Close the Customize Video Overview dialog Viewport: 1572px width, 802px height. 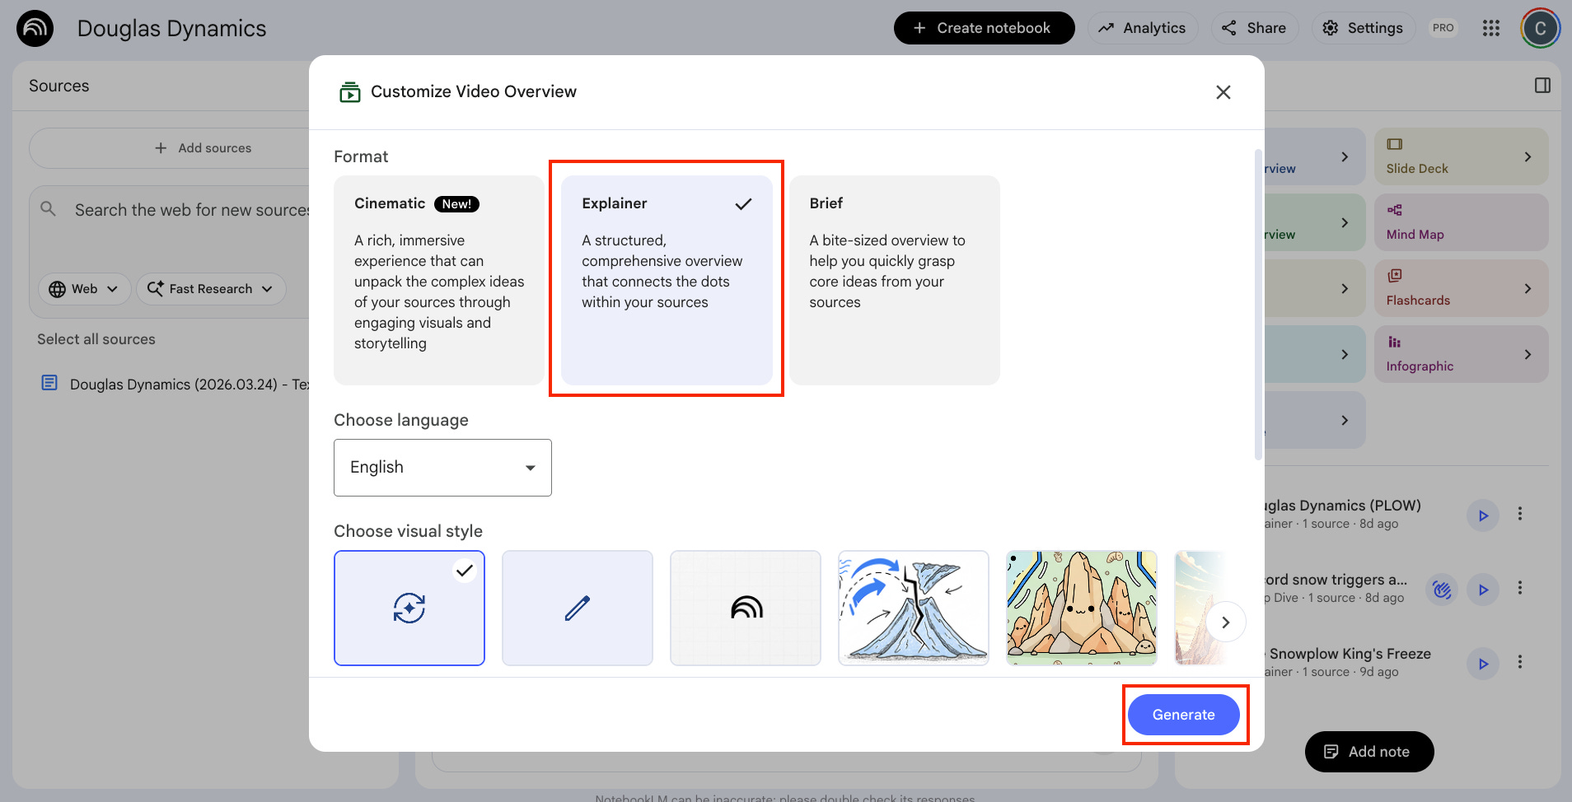(1223, 92)
